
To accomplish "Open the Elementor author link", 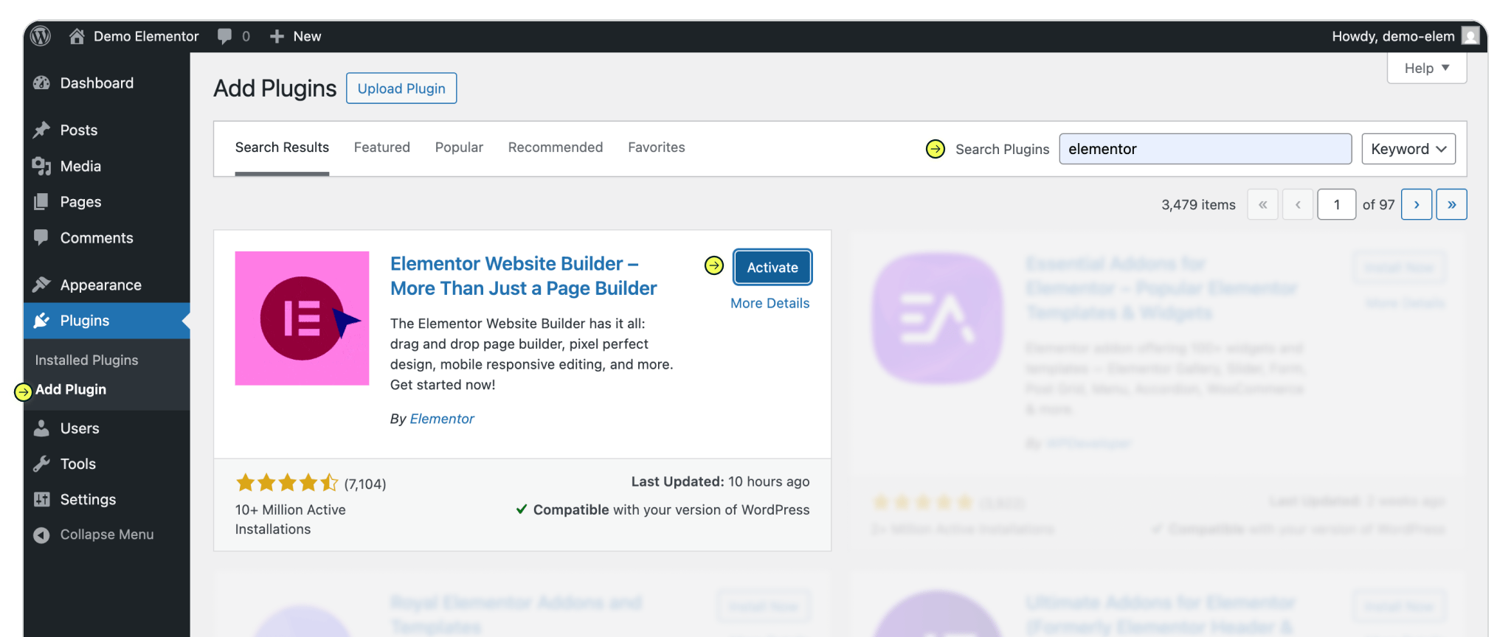I will pos(442,419).
